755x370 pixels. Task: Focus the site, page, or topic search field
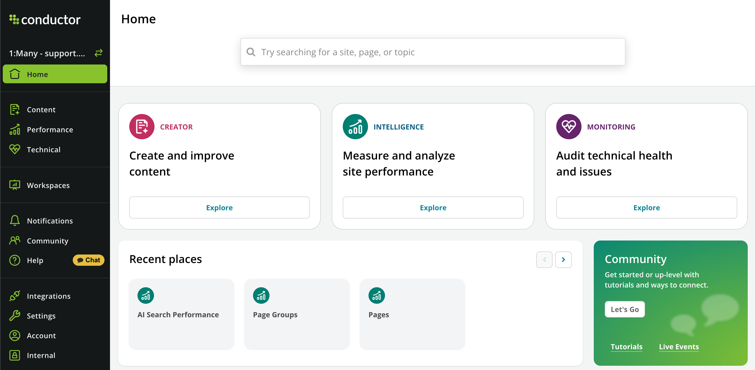pos(432,52)
